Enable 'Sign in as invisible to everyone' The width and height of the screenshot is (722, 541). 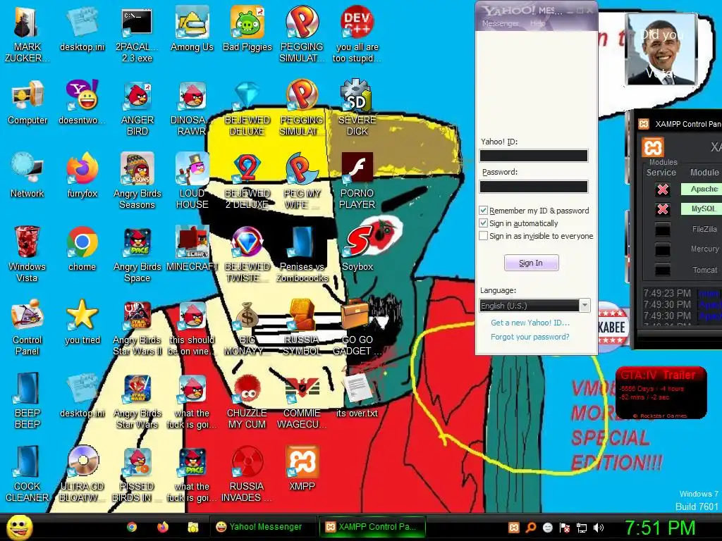[x=483, y=236]
